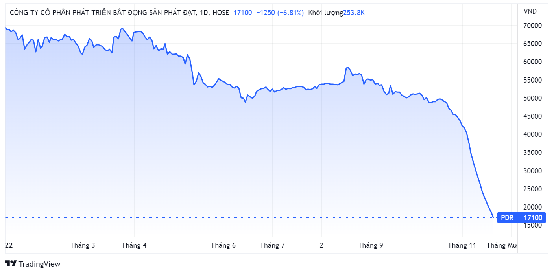Click the Khối lượng 253.8K volume indicator
The width and height of the screenshot is (554, 274).
click(x=336, y=13)
